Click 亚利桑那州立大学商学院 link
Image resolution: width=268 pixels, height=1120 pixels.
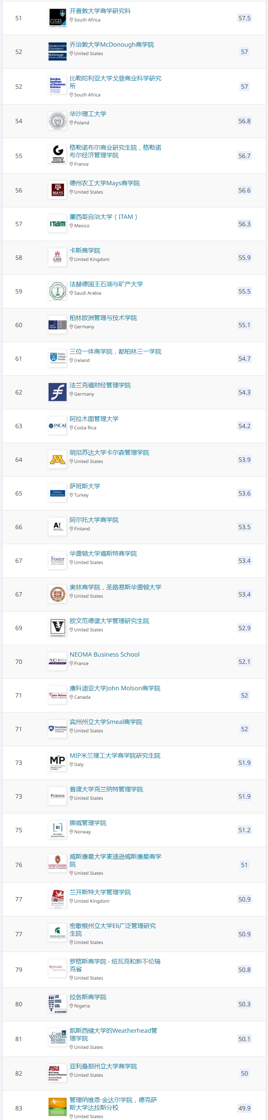(103, 1066)
